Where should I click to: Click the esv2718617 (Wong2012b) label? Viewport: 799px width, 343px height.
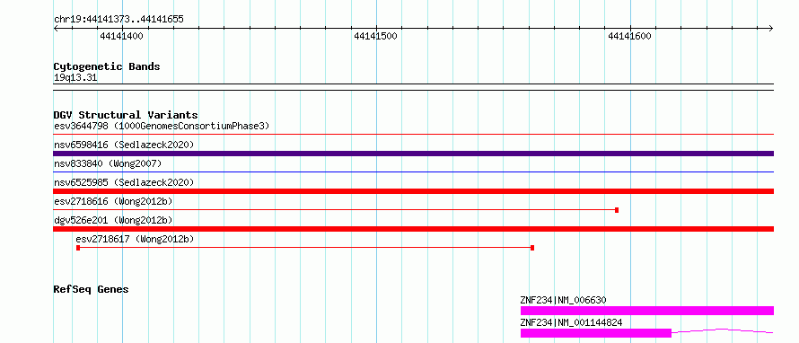135,239
